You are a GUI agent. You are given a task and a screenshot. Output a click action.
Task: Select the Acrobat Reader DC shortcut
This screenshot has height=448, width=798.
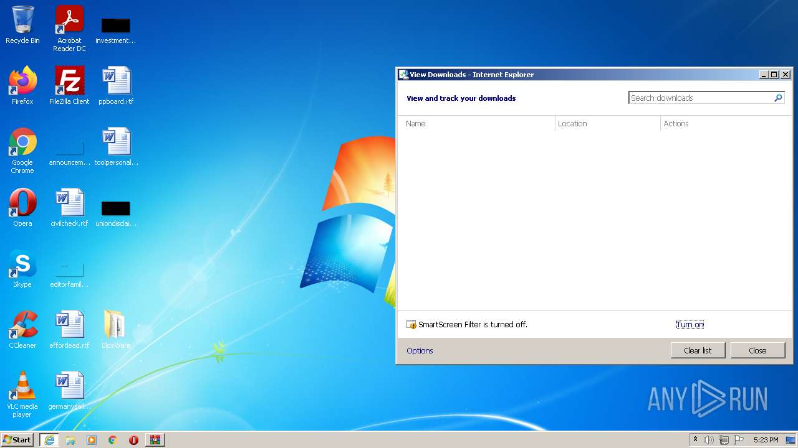click(69, 29)
